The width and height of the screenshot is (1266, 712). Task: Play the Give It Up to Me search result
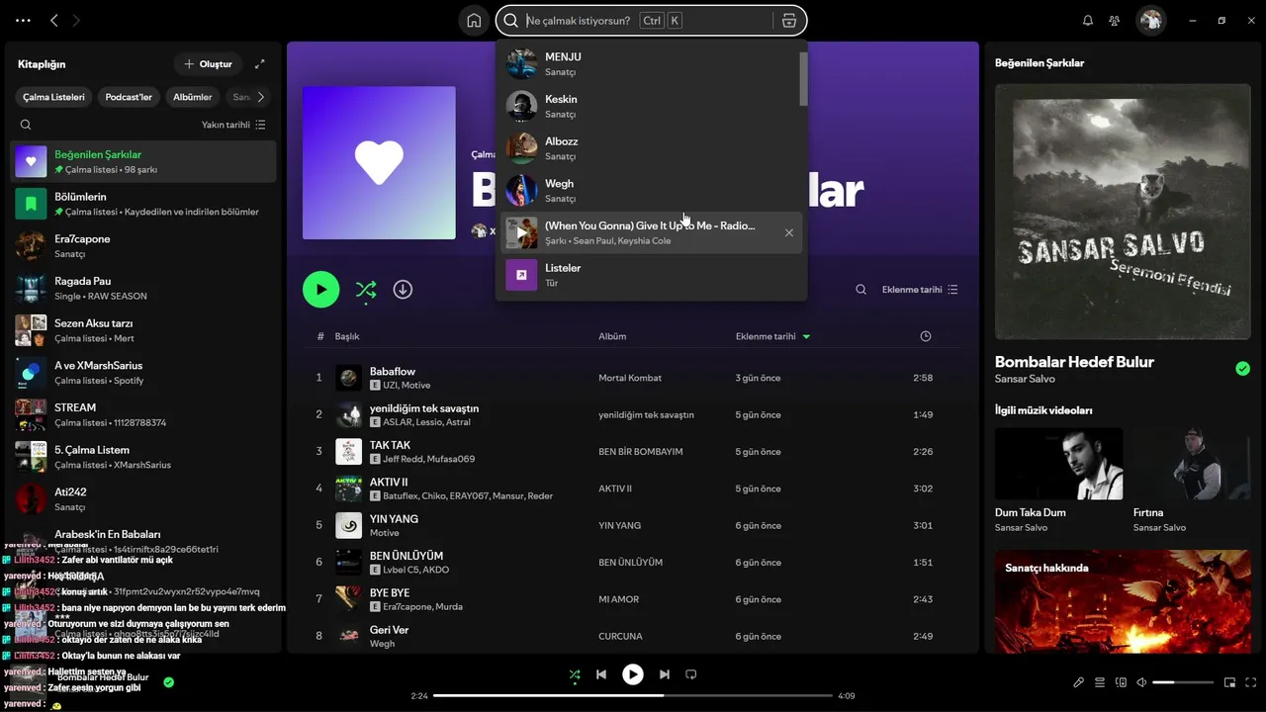tap(521, 233)
